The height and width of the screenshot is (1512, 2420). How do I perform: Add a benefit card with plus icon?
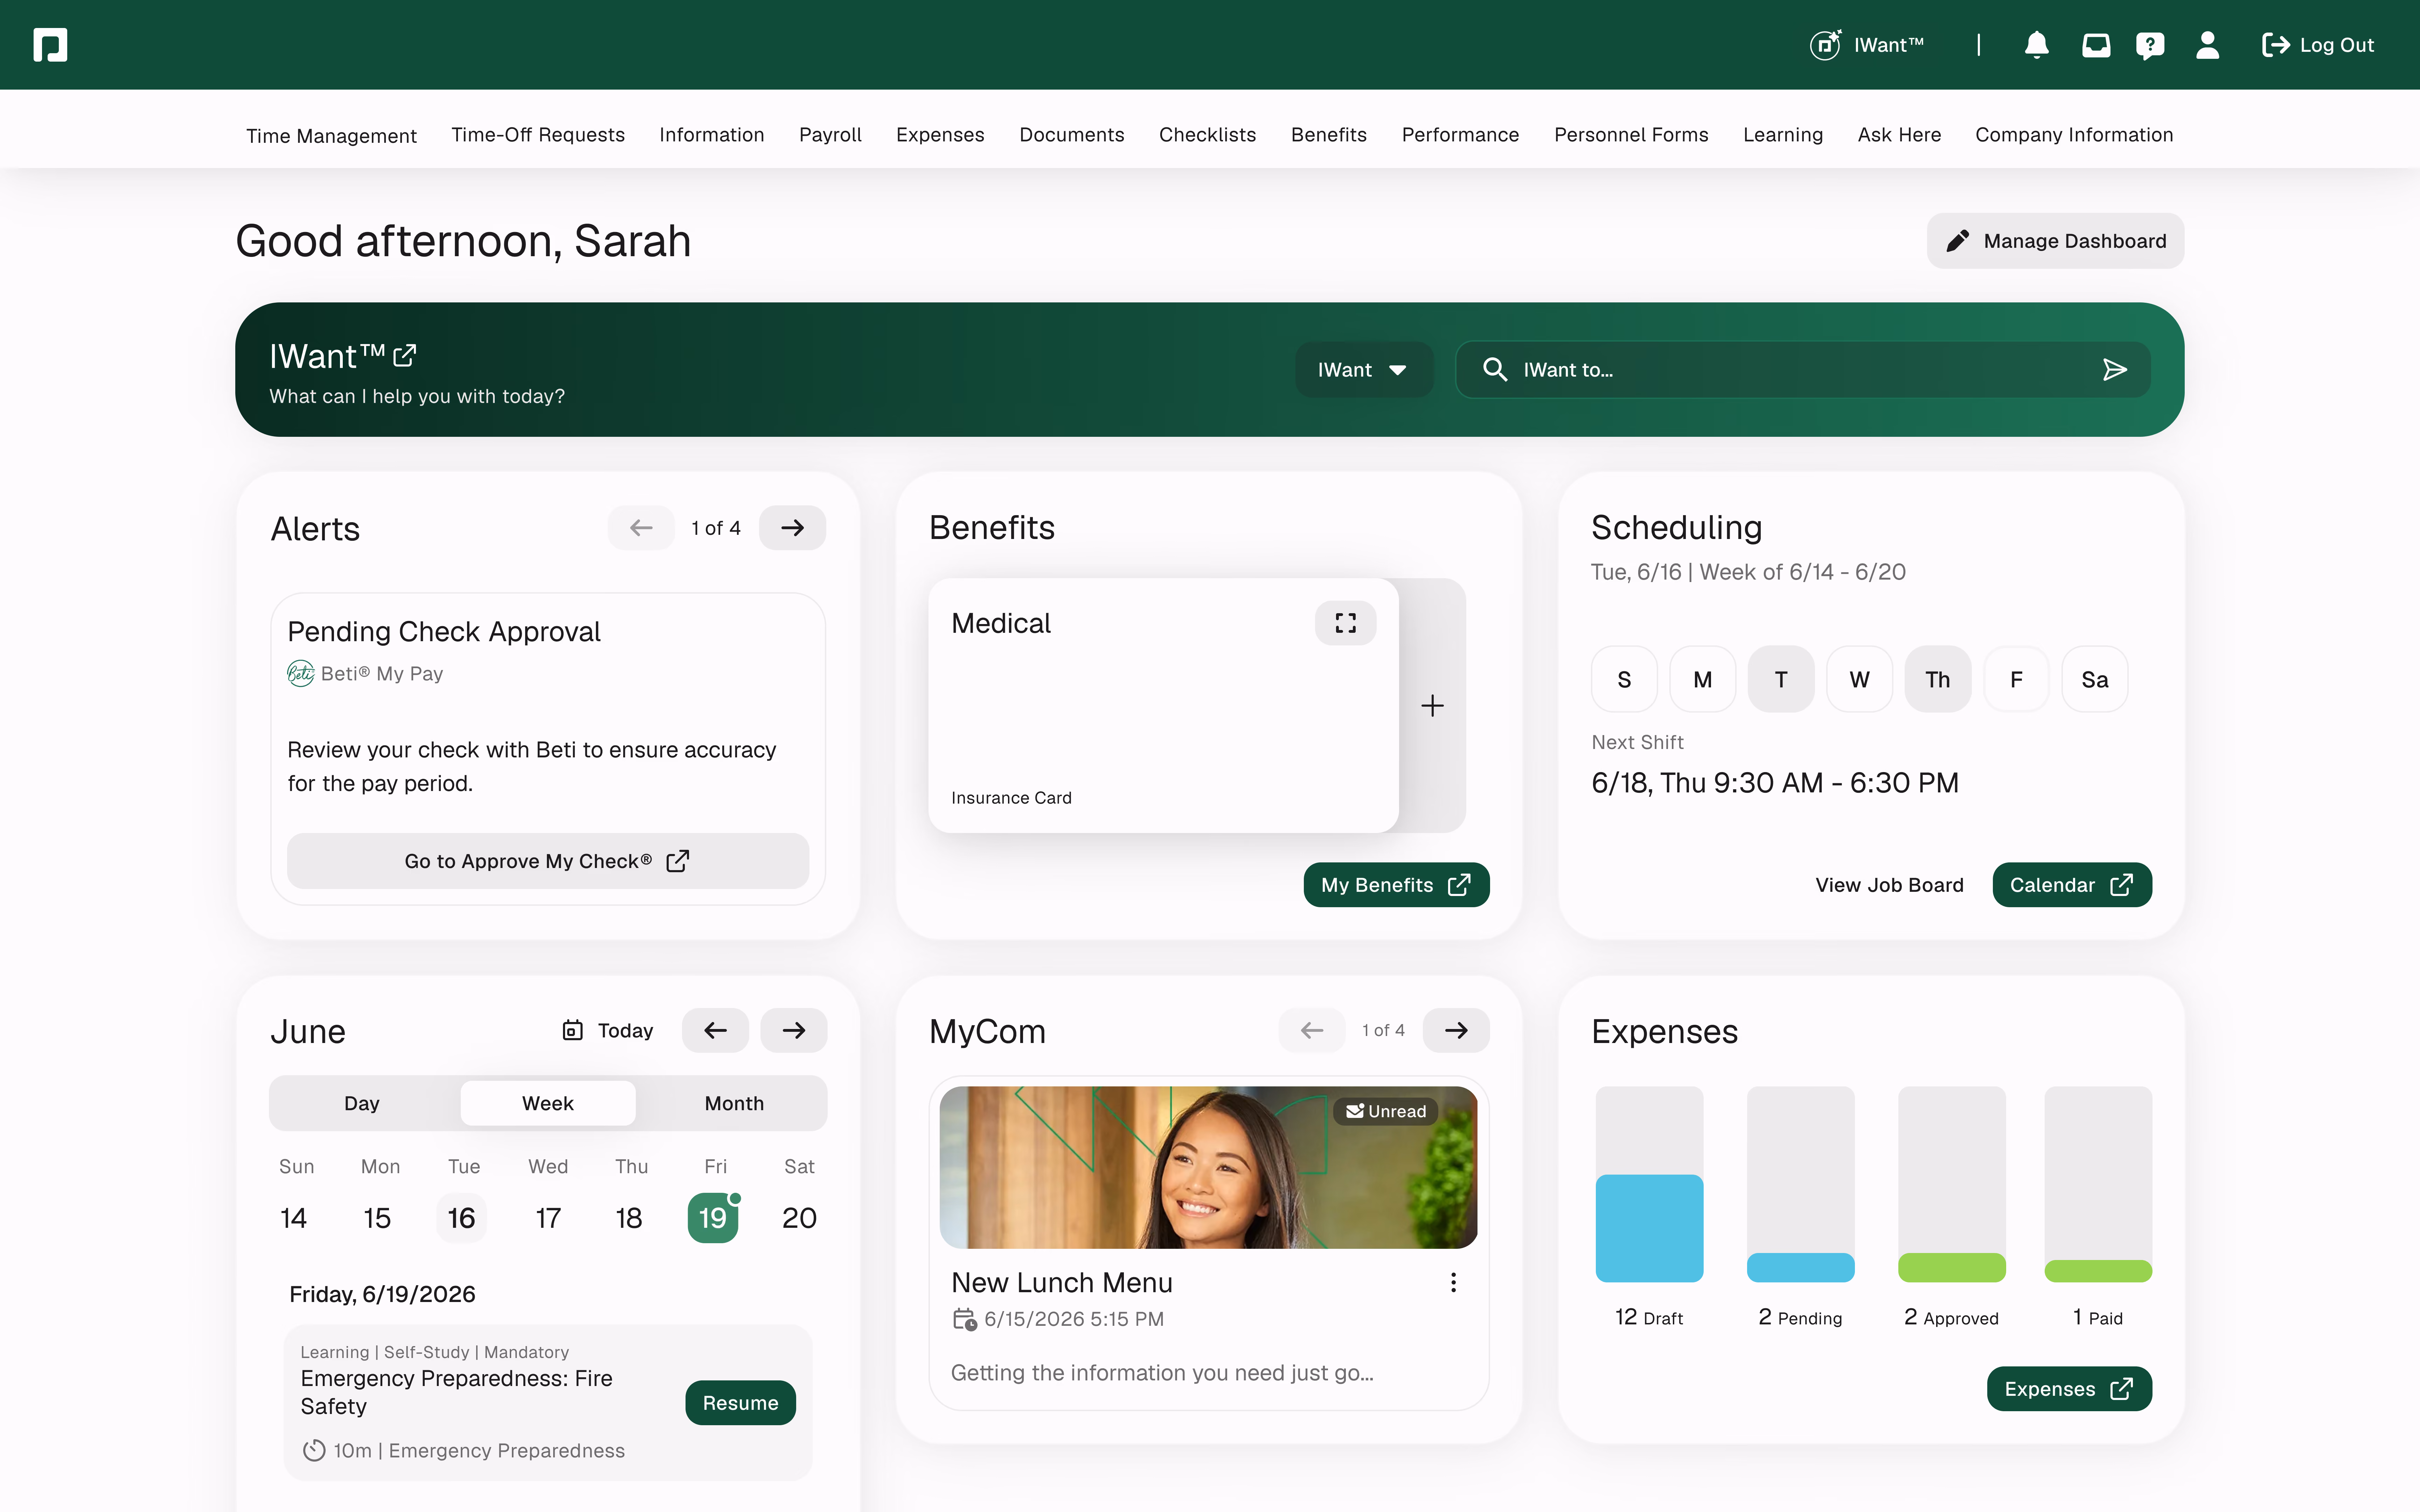(1432, 706)
